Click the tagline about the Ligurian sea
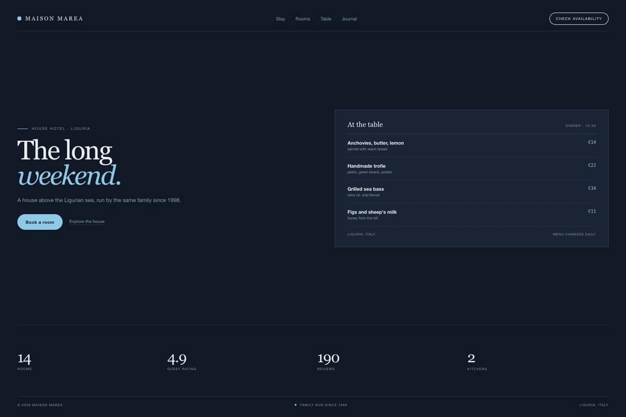The width and height of the screenshot is (626, 417). click(99, 200)
